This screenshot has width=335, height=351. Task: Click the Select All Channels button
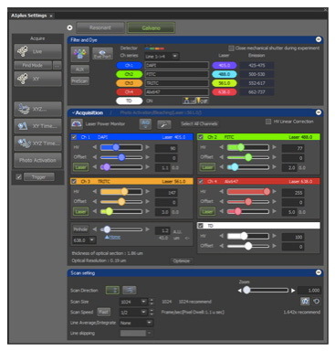tap(199, 123)
